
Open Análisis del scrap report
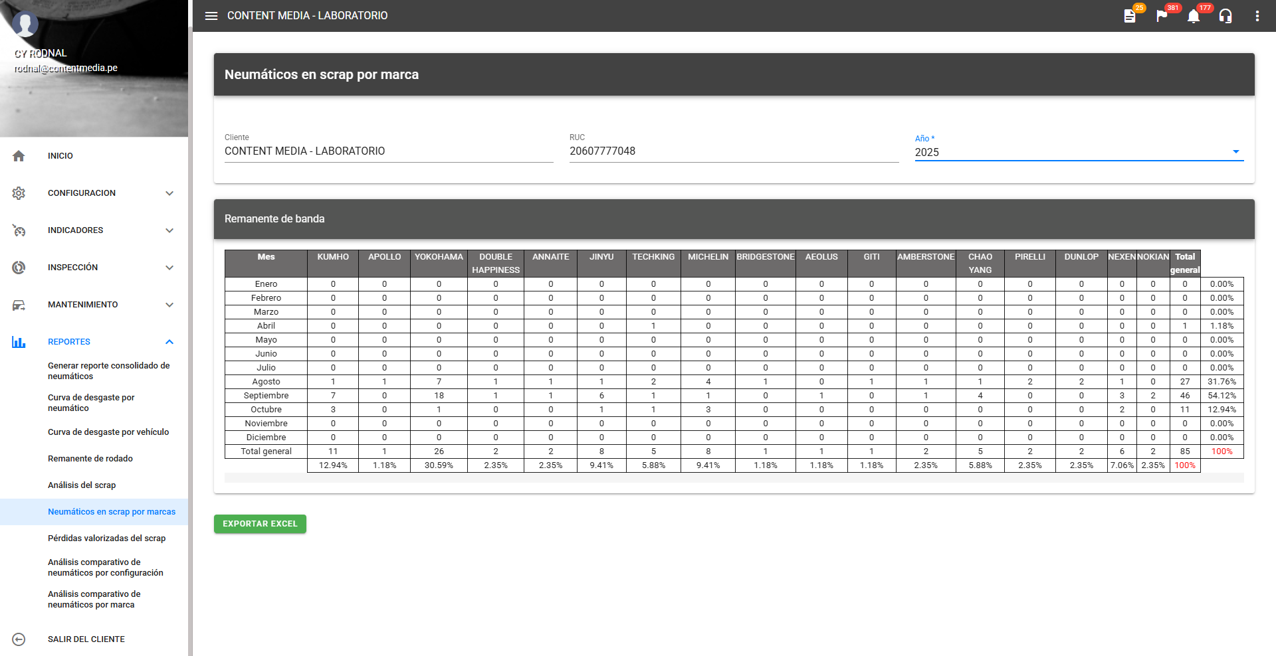point(82,485)
